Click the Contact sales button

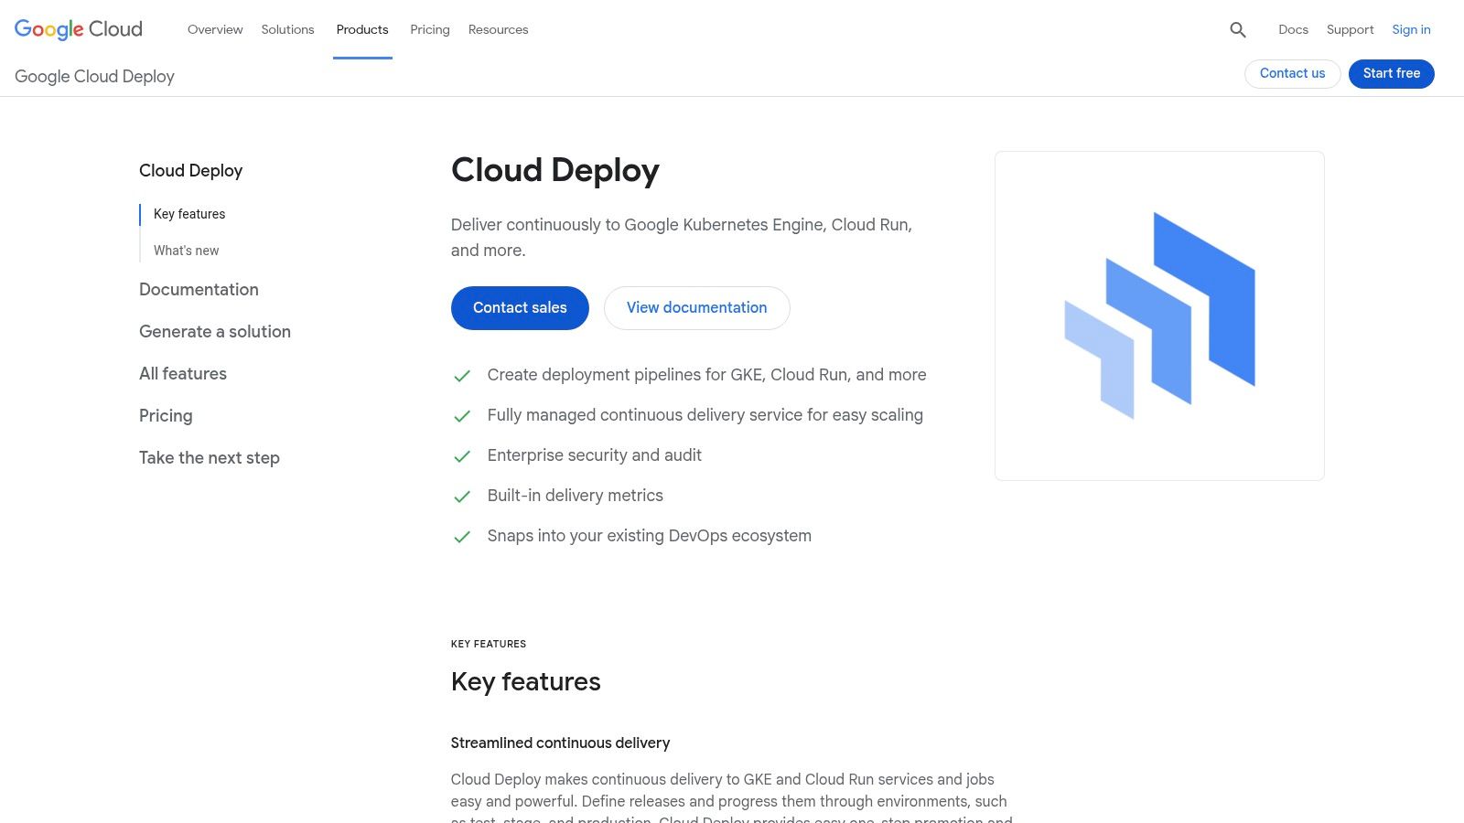520,308
